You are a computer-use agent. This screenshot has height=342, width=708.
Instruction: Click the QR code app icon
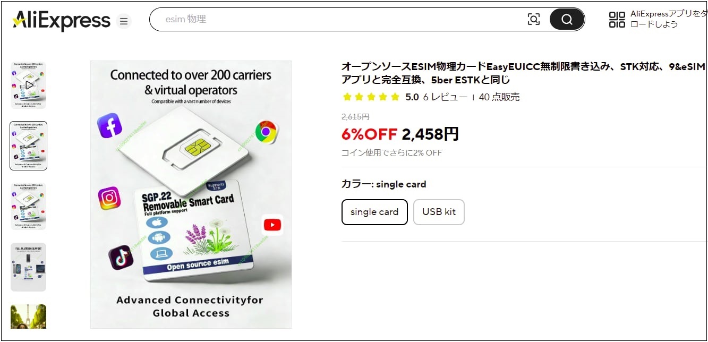pyautogui.click(x=617, y=20)
